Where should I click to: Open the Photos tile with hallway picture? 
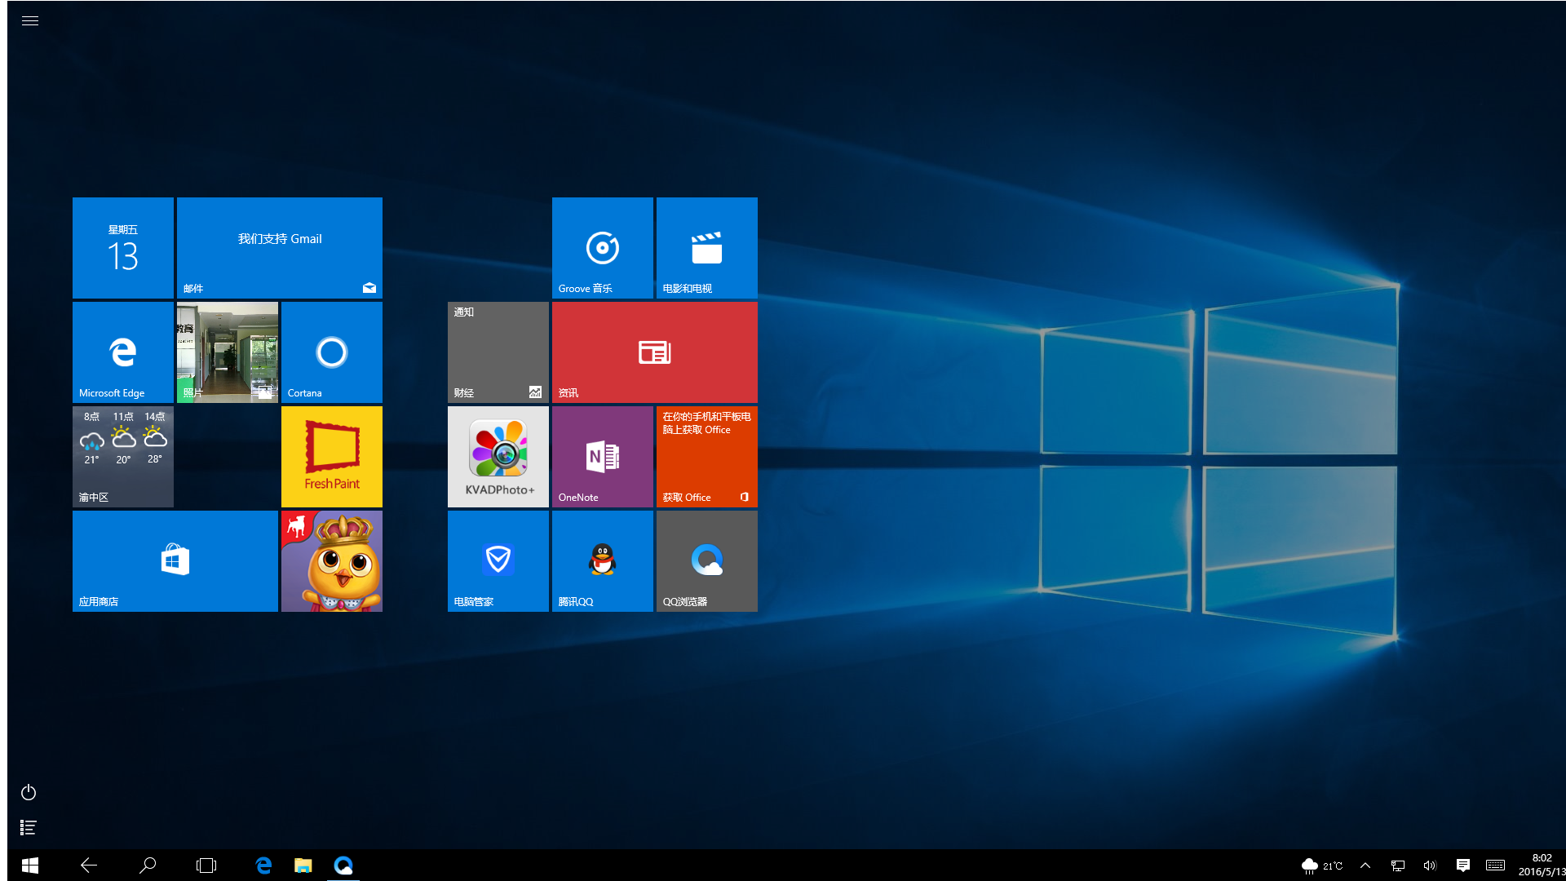coord(228,352)
